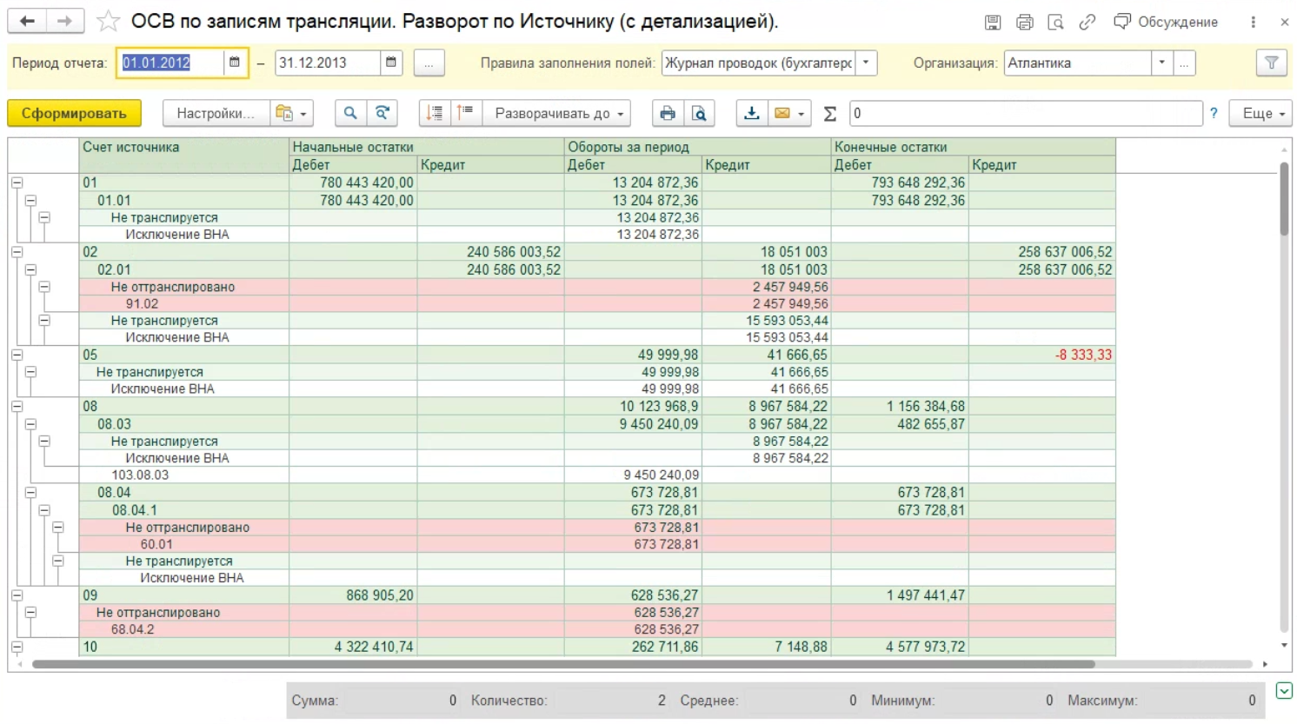Open the Еще menu
This screenshot has height=724, width=1297.
[x=1260, y=113]
